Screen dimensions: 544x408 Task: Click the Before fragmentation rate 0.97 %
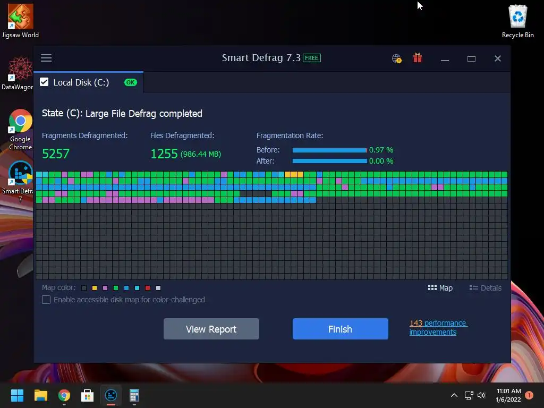click(x=381, y=150)
